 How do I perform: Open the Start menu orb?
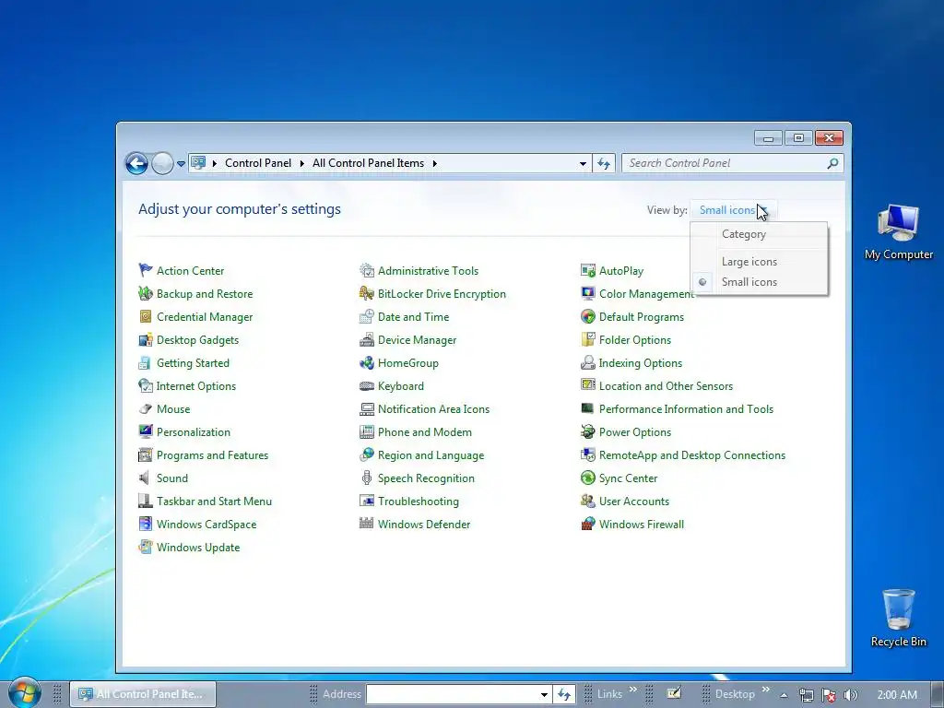24,692
